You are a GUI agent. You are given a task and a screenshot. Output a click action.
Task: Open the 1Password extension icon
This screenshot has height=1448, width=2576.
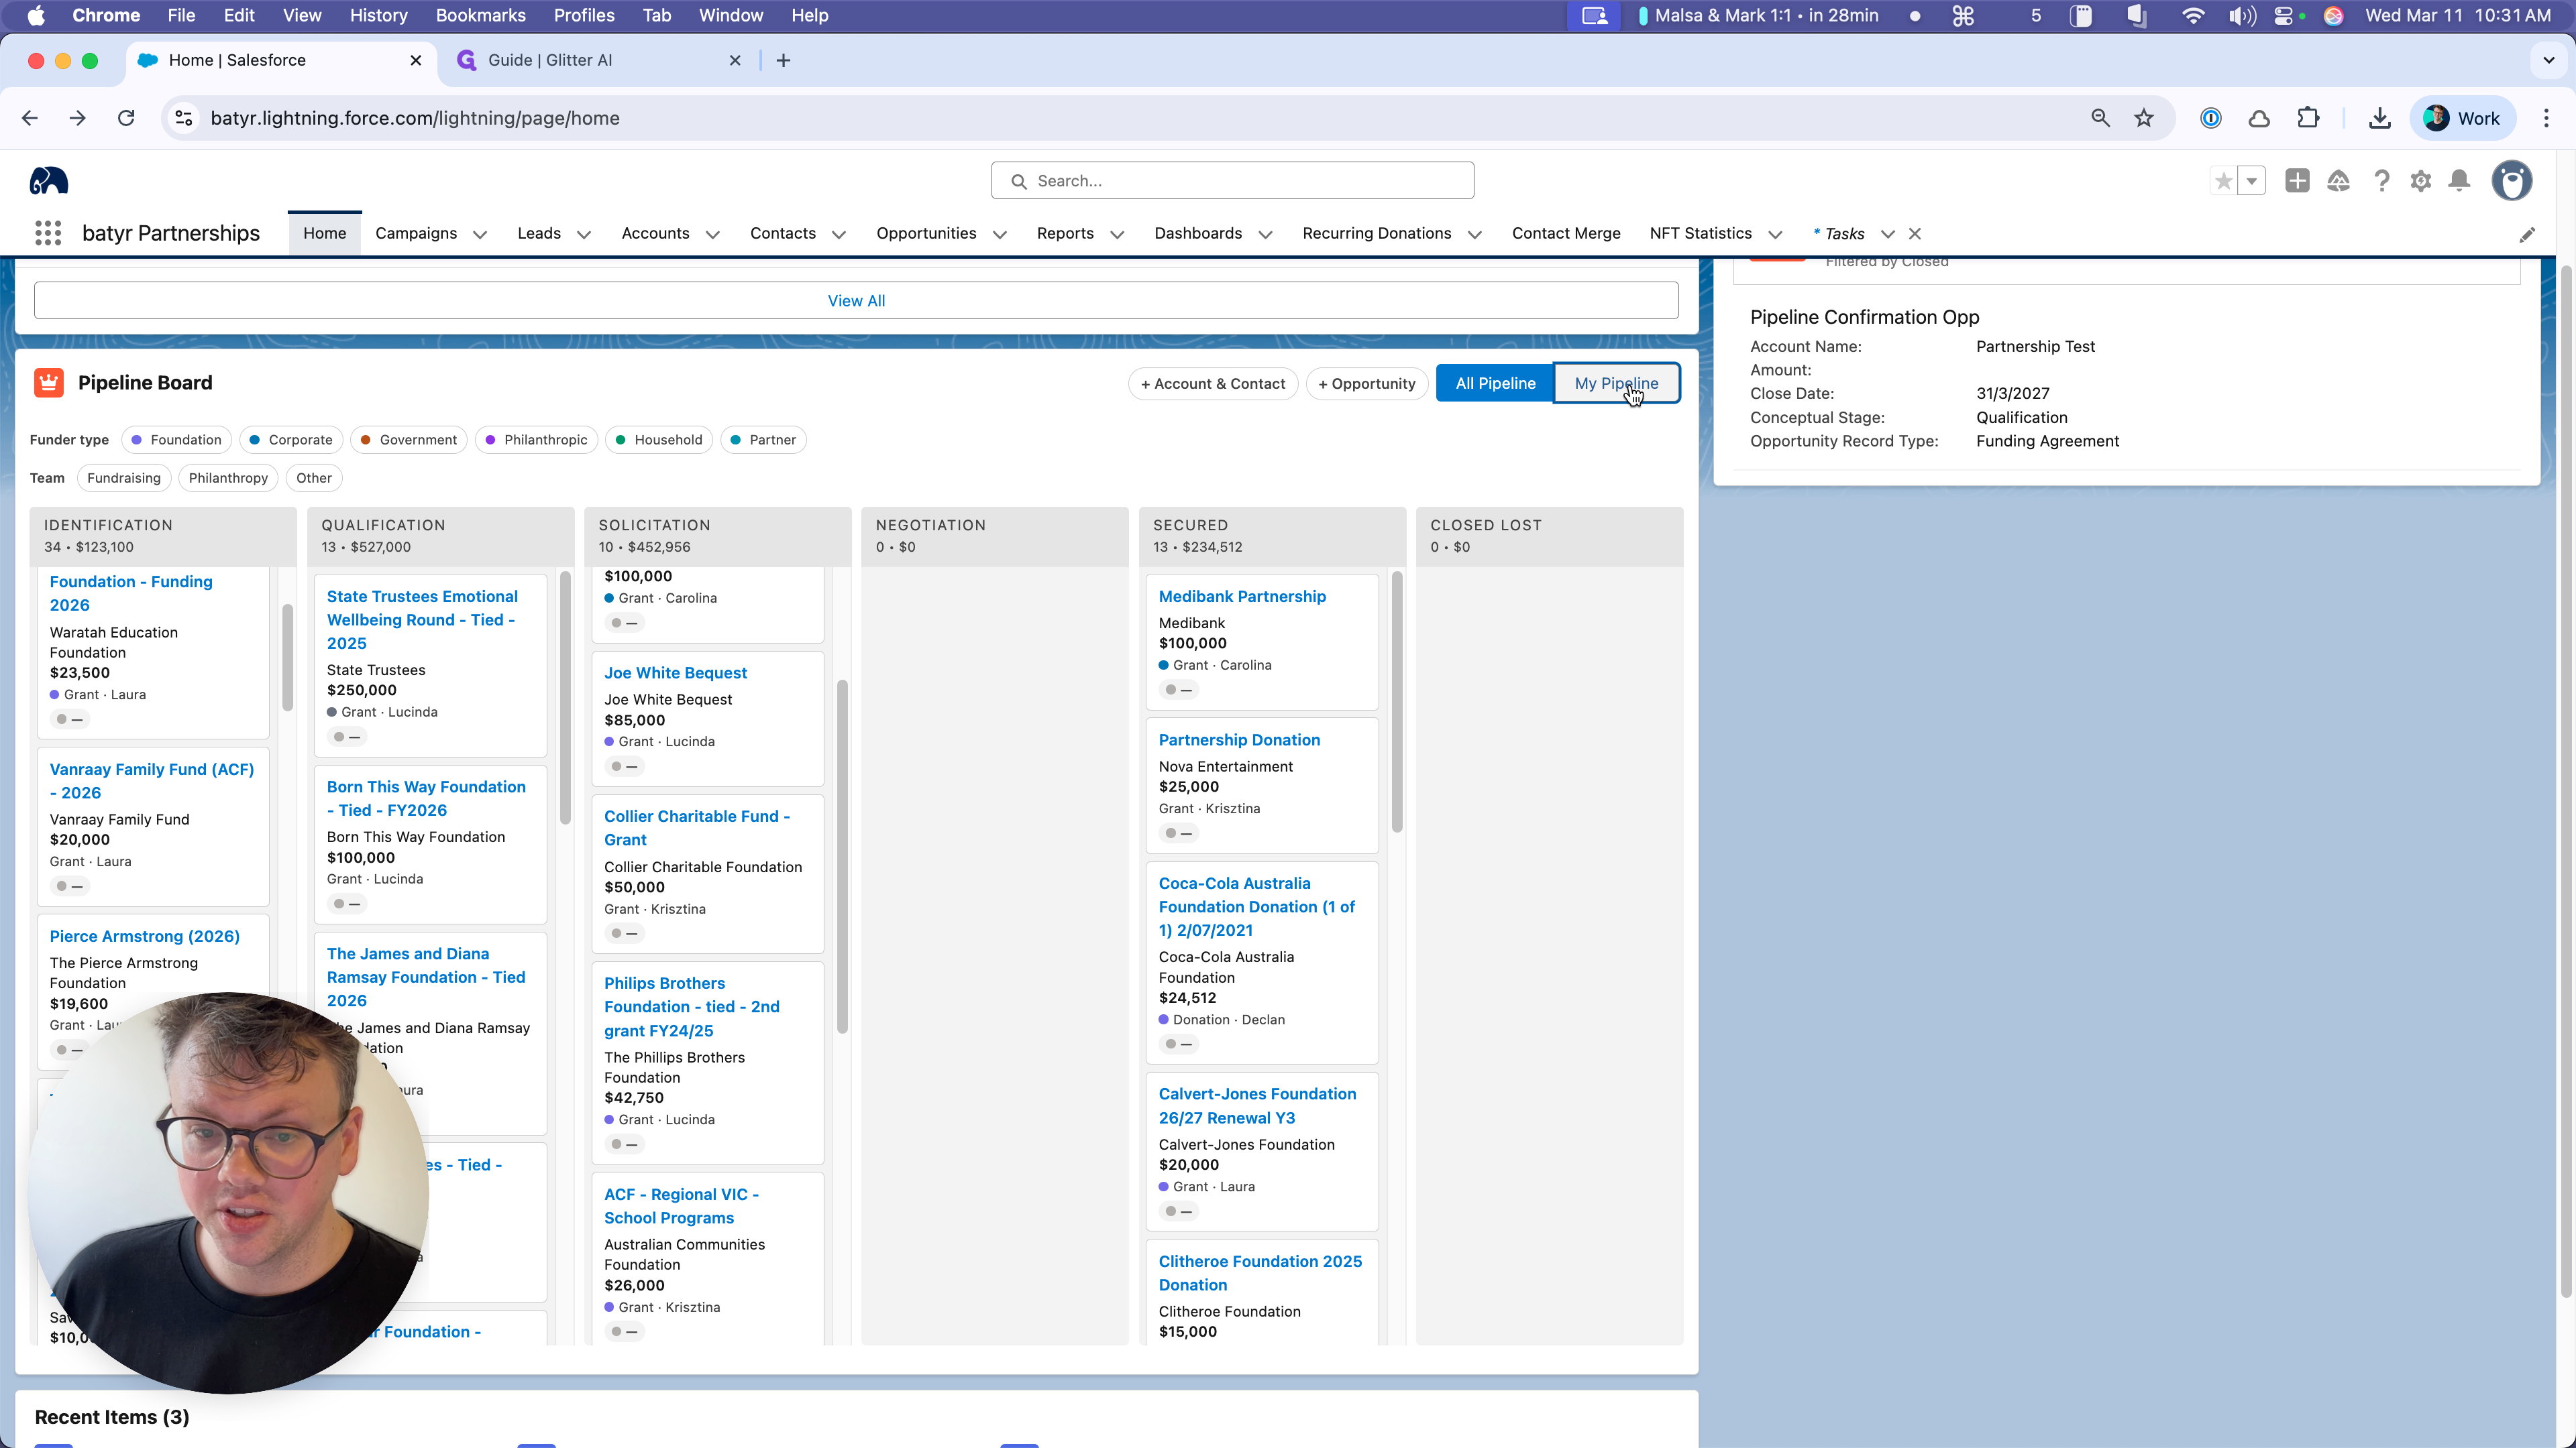tap(2211, 118)
